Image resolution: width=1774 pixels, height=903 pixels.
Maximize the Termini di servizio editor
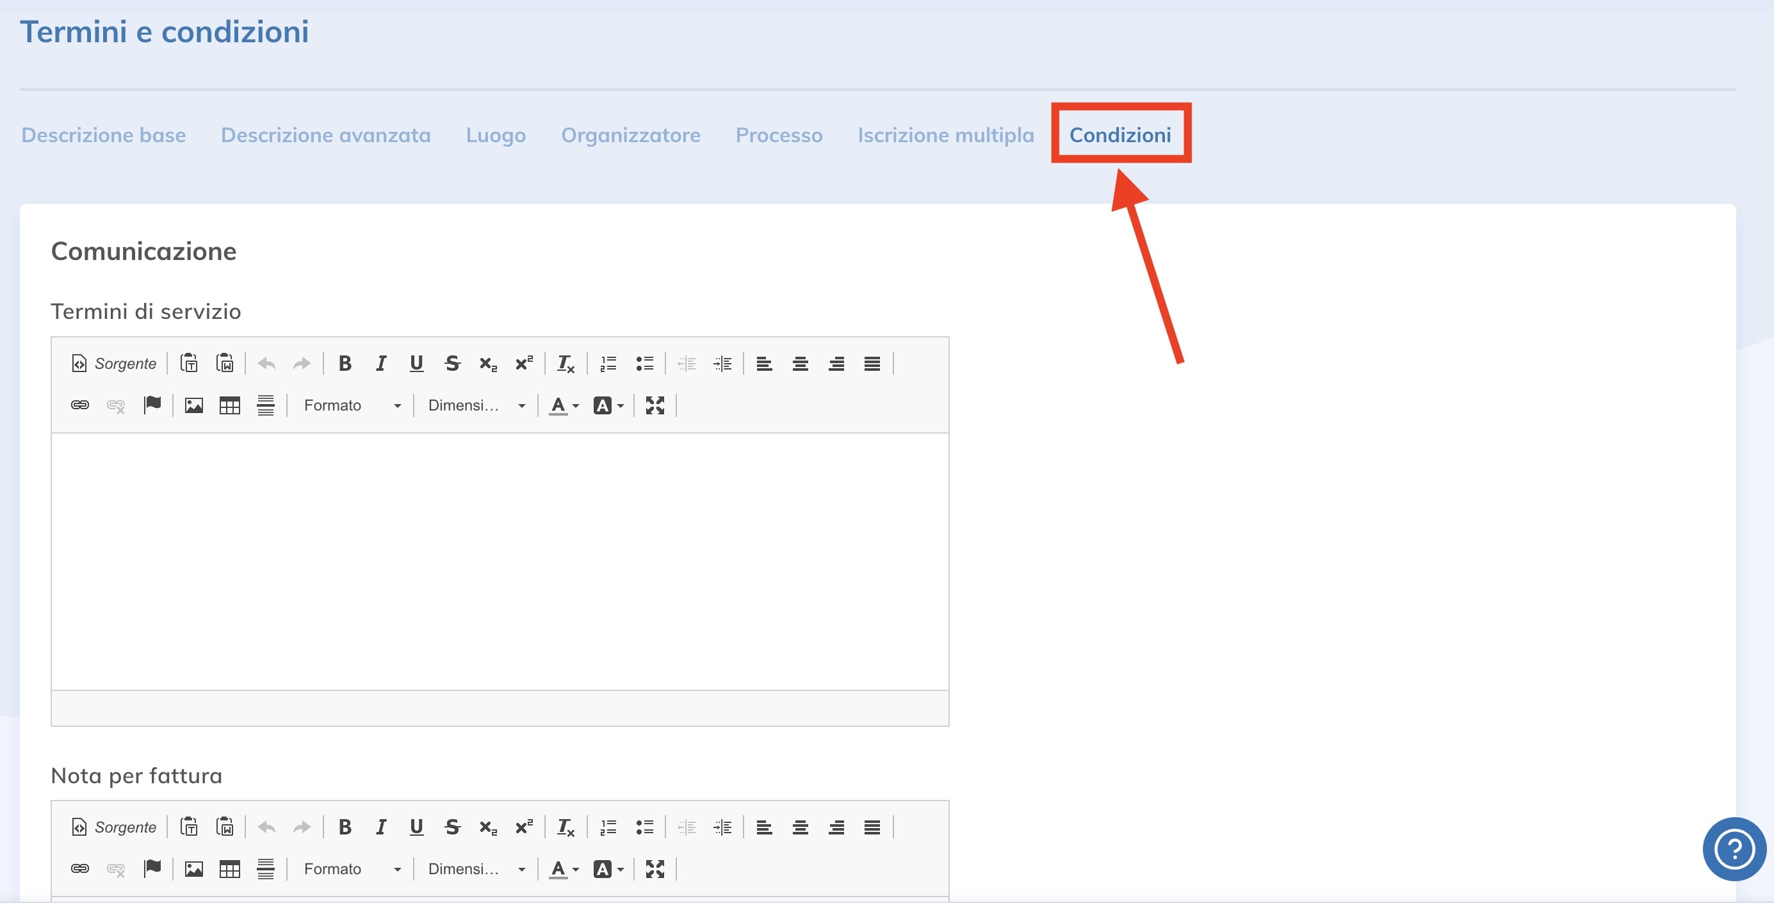pyautogui.click(x=655, y=405)
